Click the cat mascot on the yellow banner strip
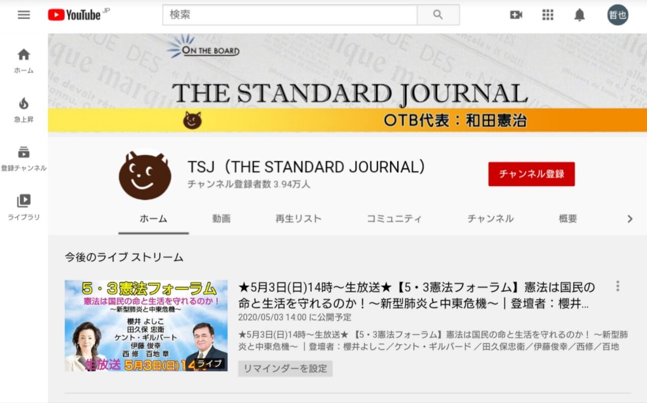Viewport: 647px width, 403px height. [x=193, y=120]
